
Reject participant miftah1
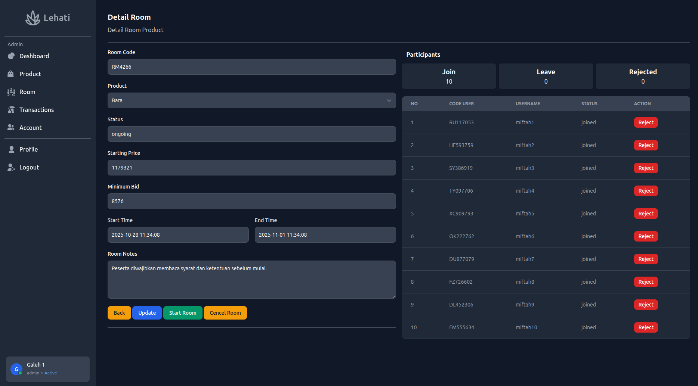pos(646,122)
